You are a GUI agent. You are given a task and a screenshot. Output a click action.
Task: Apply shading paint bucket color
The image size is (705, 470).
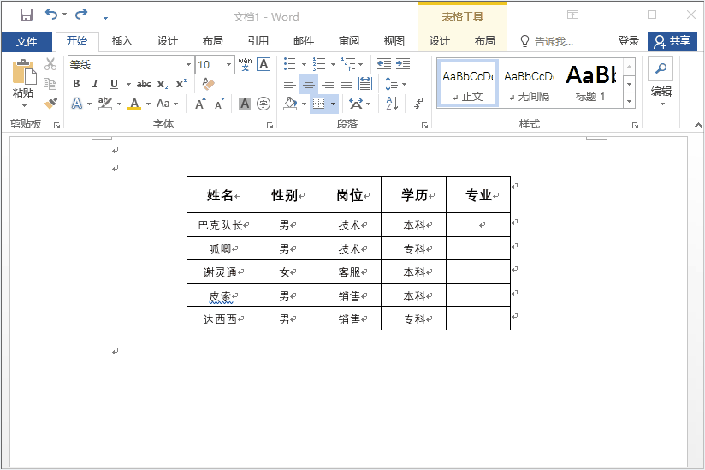290,104
